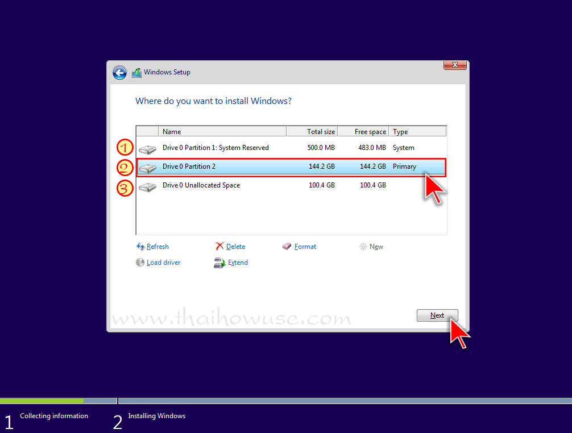Select Drive 0 Unallocated Space row
572x433 pixels.
[x=291, y=185]
